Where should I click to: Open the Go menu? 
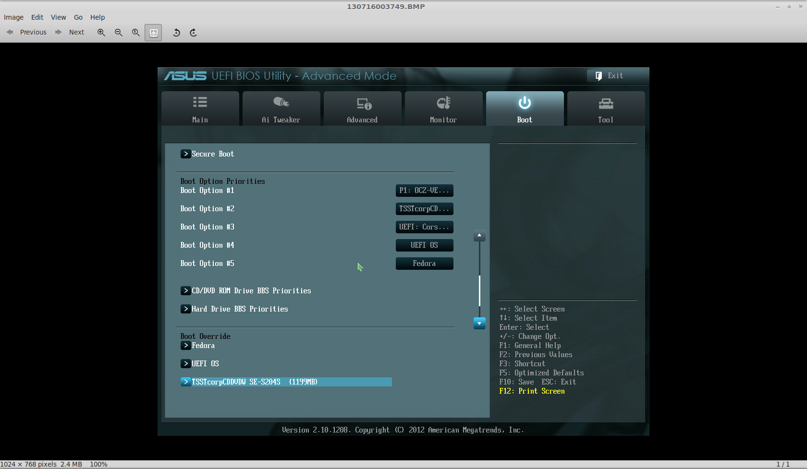tap(78, 17)
